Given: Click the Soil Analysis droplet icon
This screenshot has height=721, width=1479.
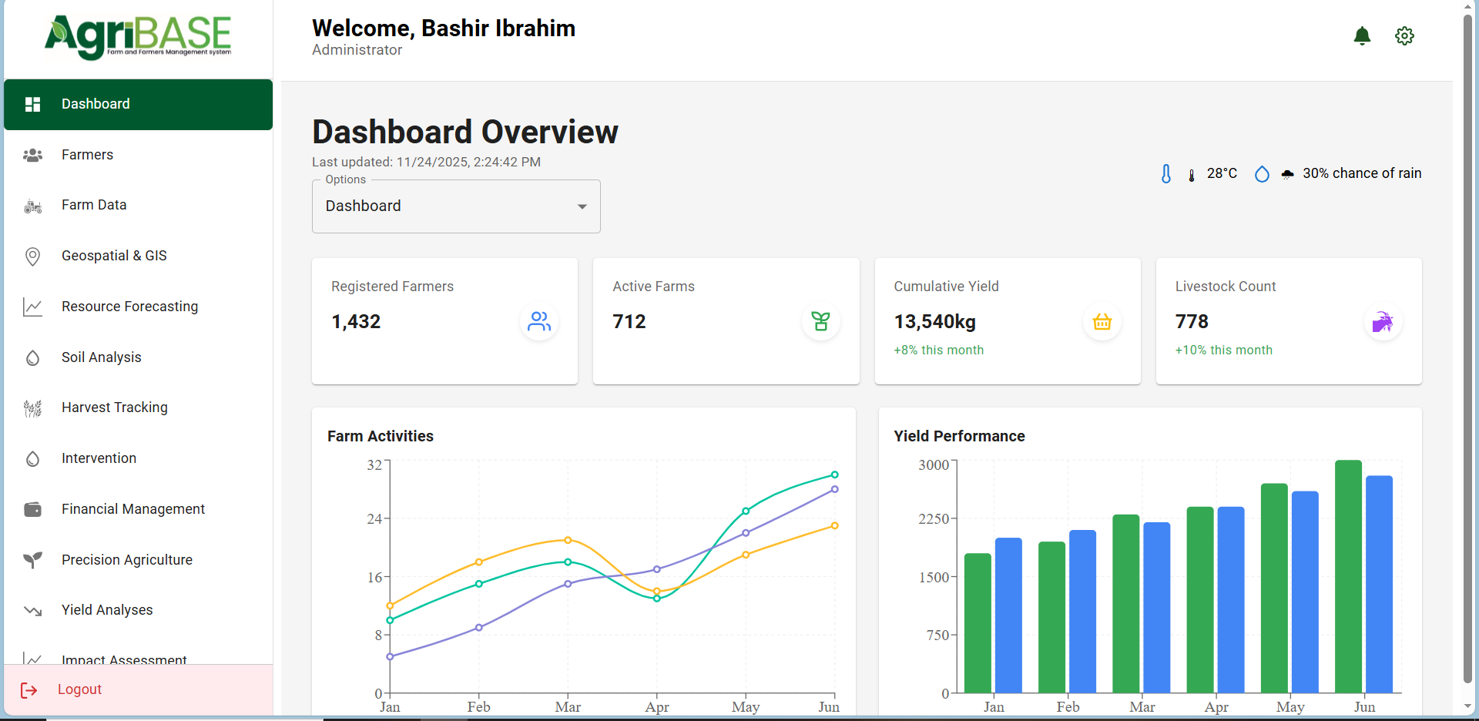Looking at the screenshot, I should [32, 357].
